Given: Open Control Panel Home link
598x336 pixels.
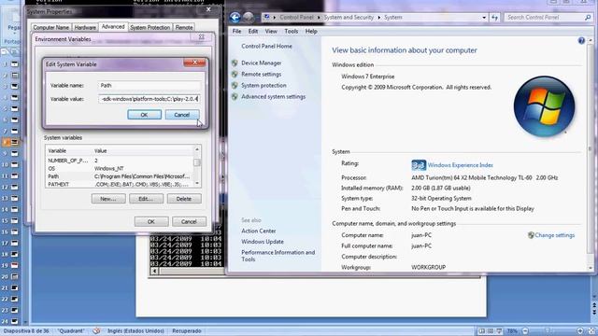Looking at the screenshot, I should pos(266,46).
